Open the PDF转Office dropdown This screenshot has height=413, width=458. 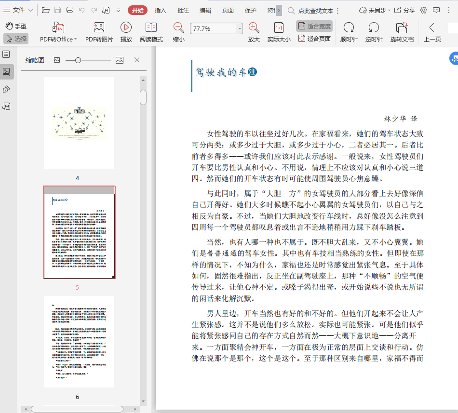coord(58,32)
